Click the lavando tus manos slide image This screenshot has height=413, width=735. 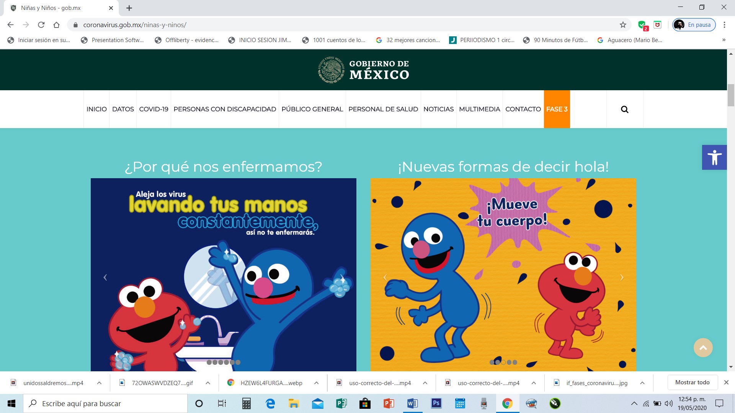click(224, 275)
